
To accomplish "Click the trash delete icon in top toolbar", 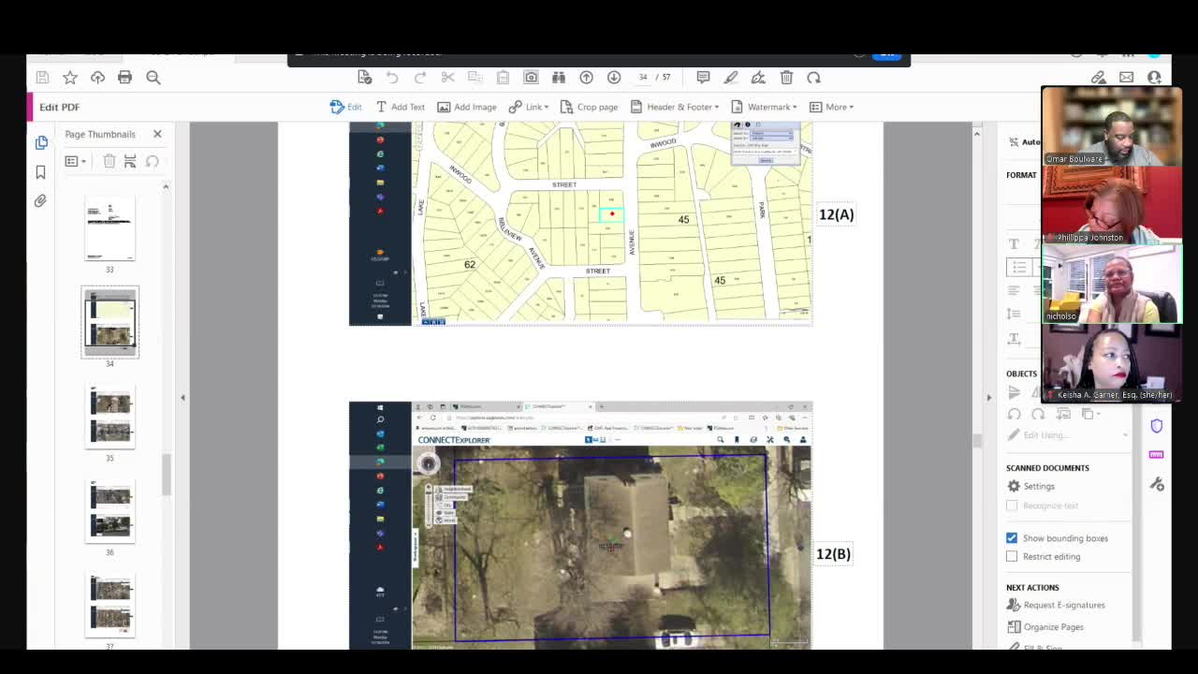I will pyautogui.click(x=786, y=78).
